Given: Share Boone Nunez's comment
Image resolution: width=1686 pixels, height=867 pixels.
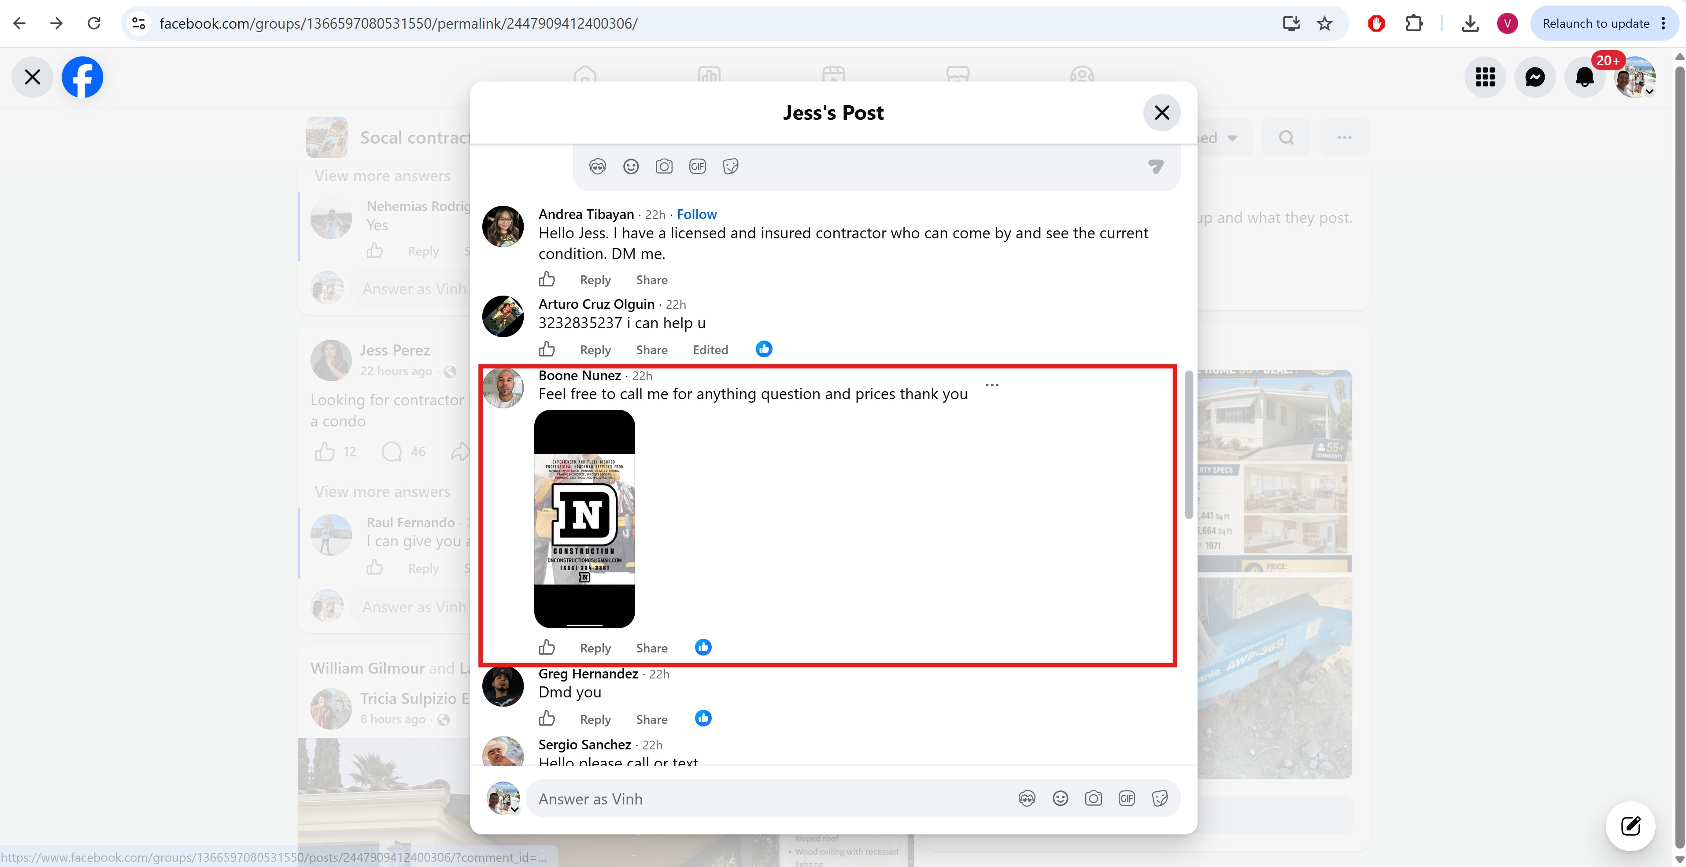Looking at the screenshot, I should tap(652, 648).
